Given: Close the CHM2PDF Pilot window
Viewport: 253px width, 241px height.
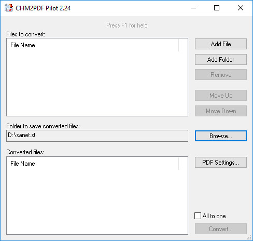Looking at the screenshot, I should tap(241, 8).
